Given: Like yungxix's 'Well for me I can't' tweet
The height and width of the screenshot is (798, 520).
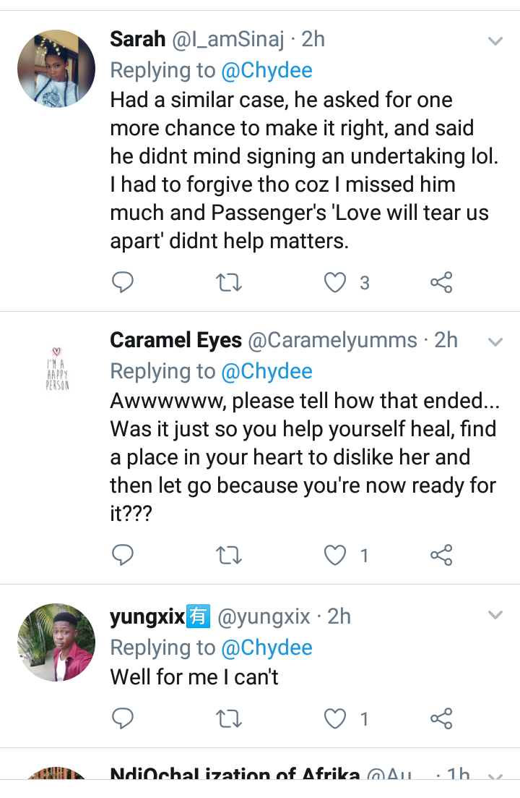Looking at the screenshot, I should coord(335,718).
